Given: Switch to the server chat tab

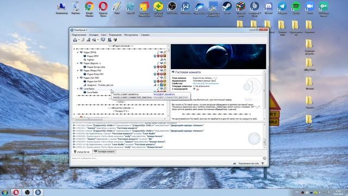Looking at the screenshot, I should coord(82,152).
